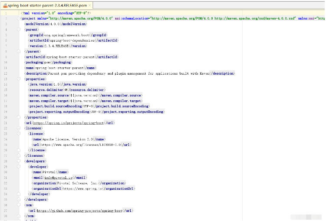Click line number 1 in gutter

point(6,13)
